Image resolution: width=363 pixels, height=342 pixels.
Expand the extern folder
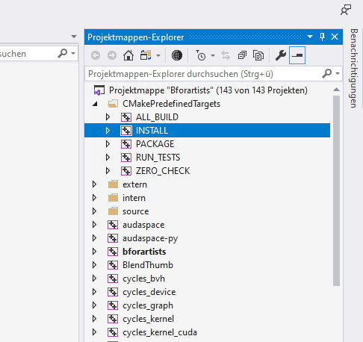point(94,184)
